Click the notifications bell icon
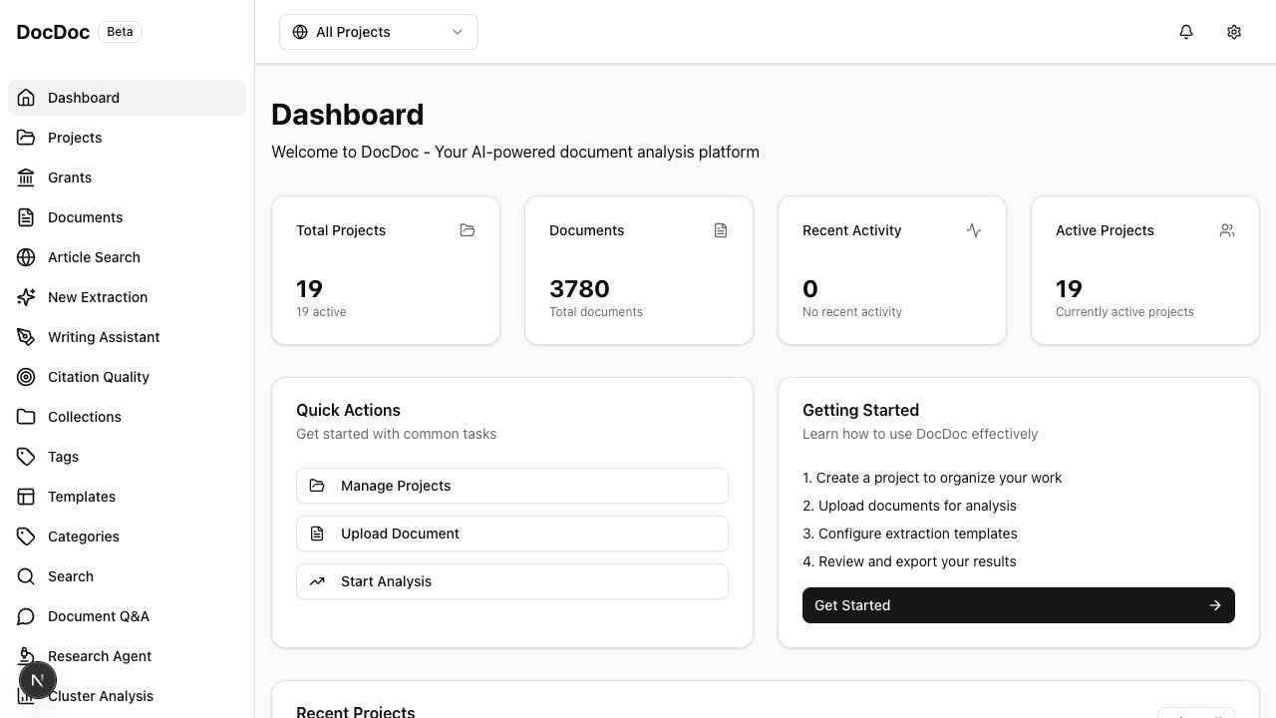The height and width of the screenshot is (718, 1276). pos(1186,32)
